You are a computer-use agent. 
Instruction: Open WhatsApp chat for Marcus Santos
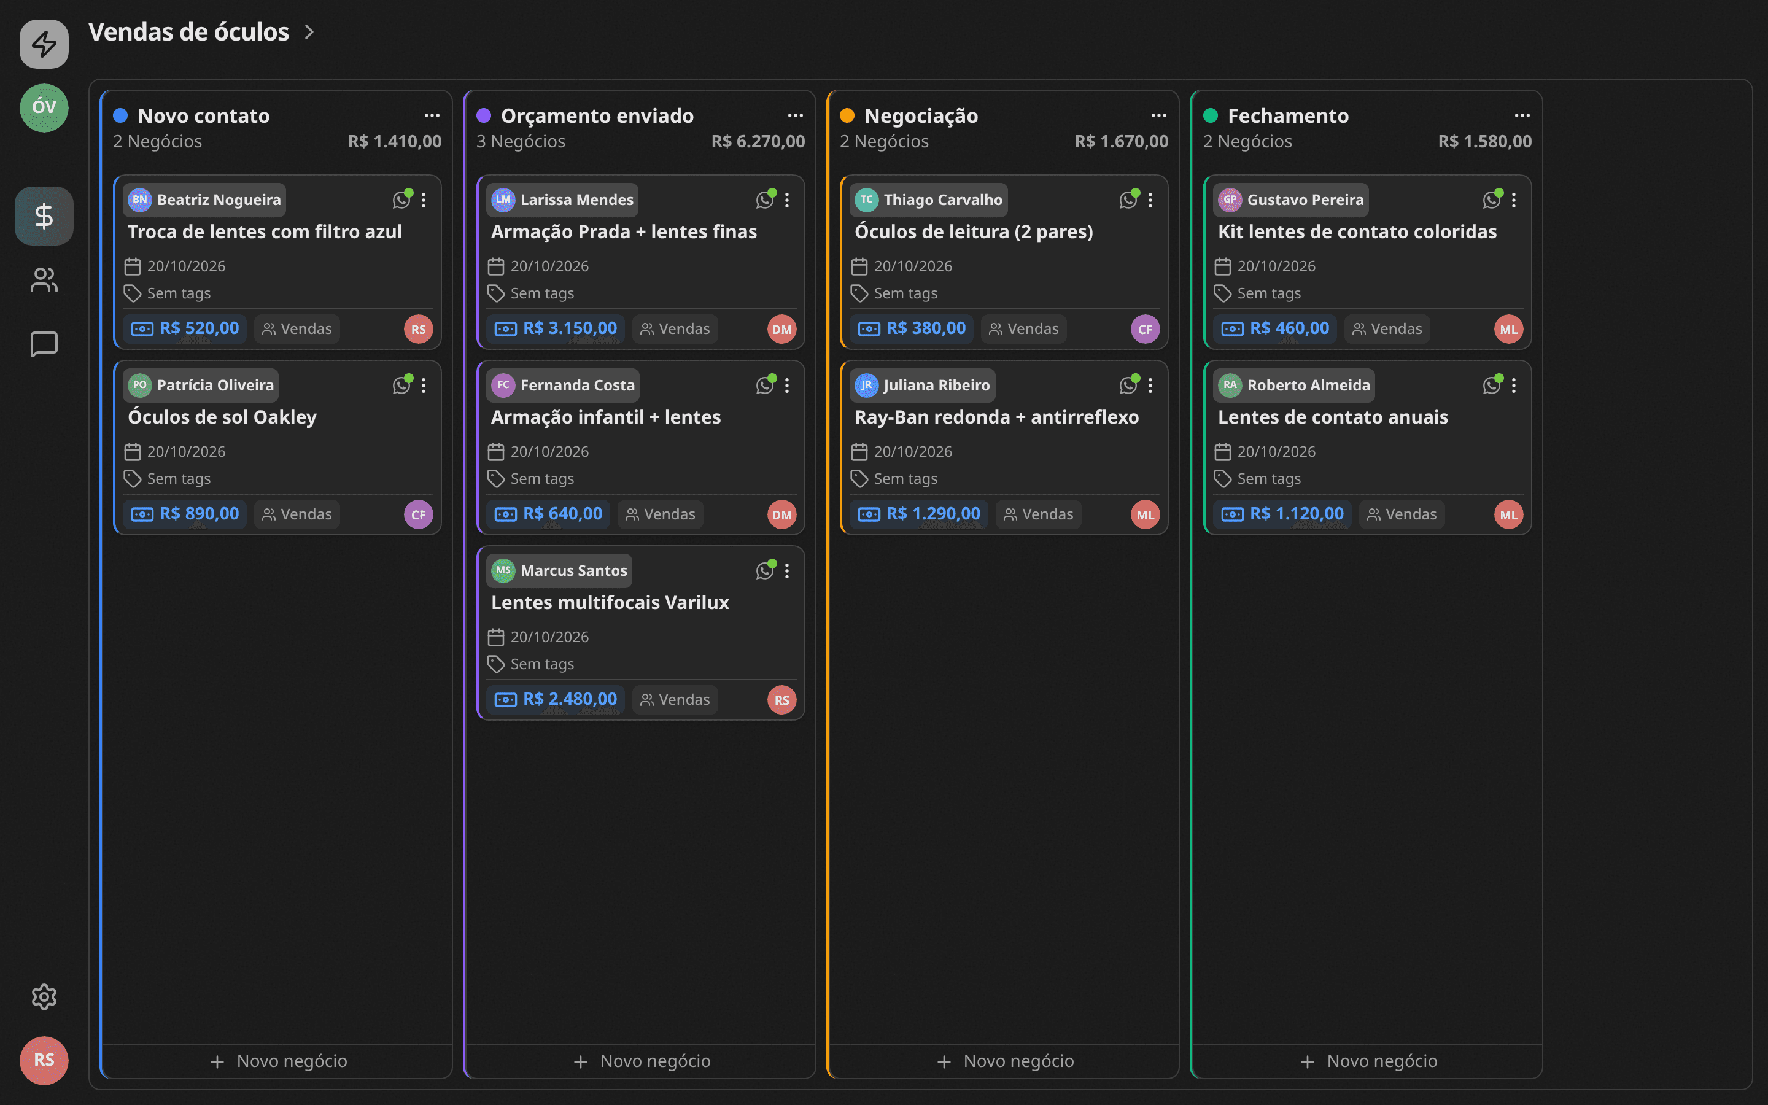(x=765, y=570)
